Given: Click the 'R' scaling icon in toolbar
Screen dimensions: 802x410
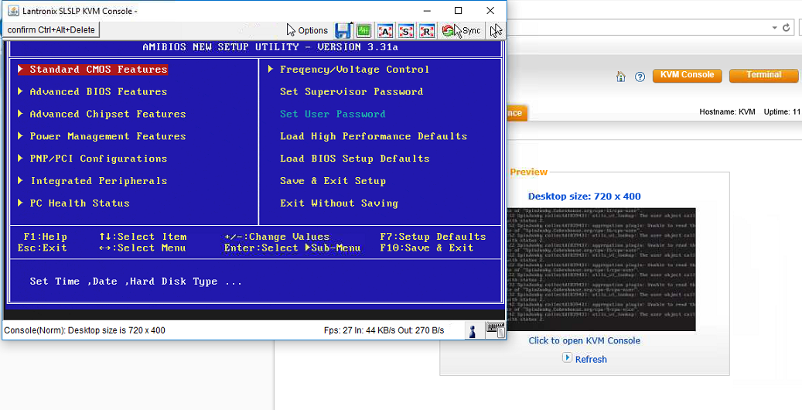Looking at the screenshot, I should coord(427,31).
